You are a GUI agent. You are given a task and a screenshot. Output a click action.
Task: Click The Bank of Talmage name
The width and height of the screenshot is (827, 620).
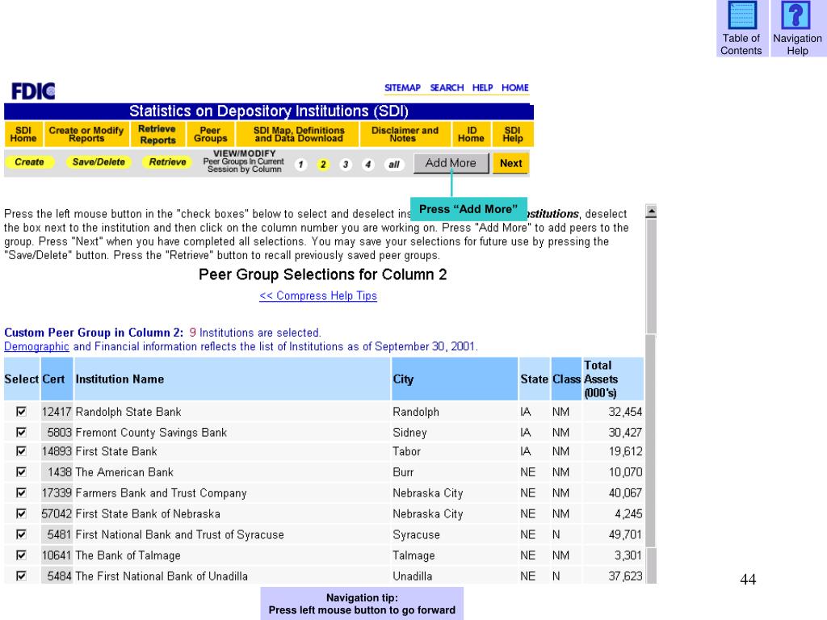tap(128, 555)
